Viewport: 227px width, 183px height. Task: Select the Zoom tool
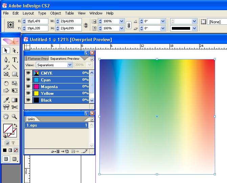tap(14, 116)
